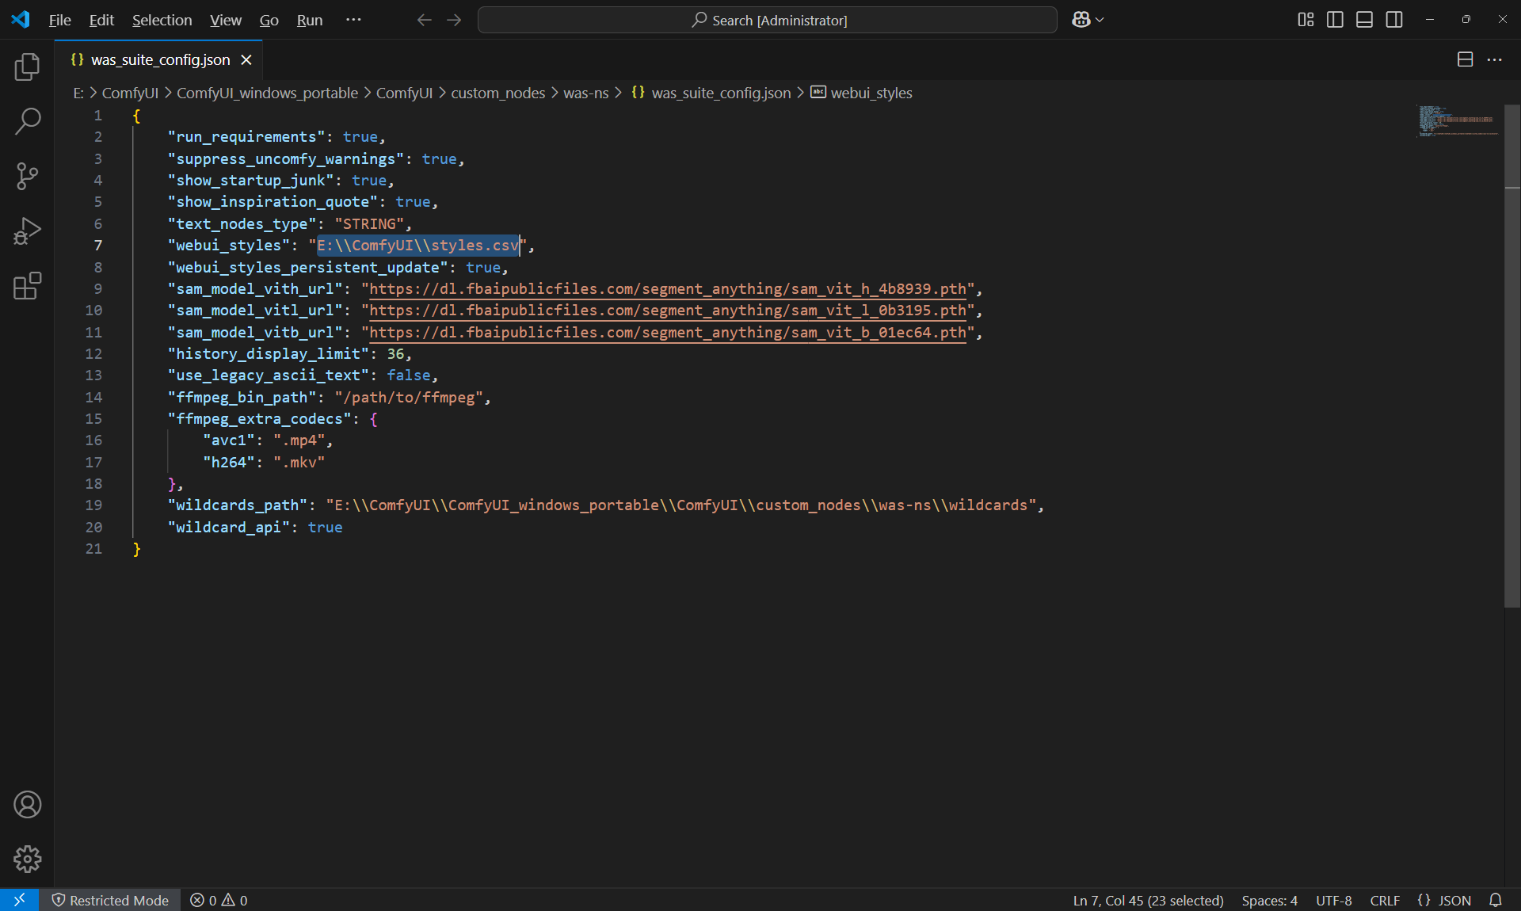Image resolution: width=1521 pixels, height=911 pixels.
Task: Open the Manage gear icon
Action: 27,859
